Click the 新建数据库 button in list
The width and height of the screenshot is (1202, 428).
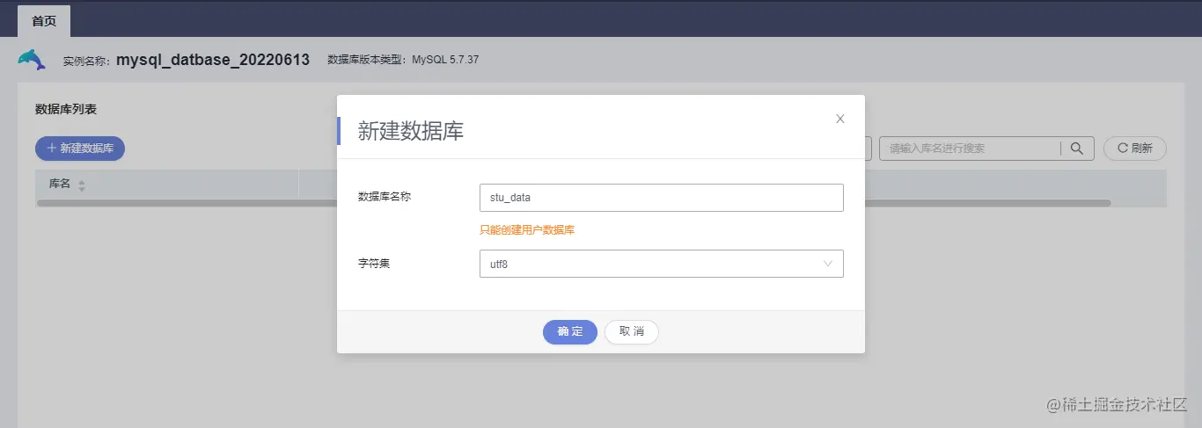[80, 149]
